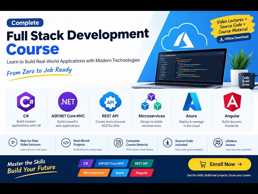
Task: Click the Source Code Included label
Action: 184,143
